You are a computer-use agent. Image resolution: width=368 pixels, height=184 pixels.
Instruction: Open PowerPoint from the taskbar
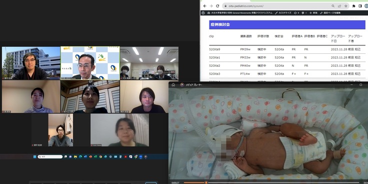point(90,157)
